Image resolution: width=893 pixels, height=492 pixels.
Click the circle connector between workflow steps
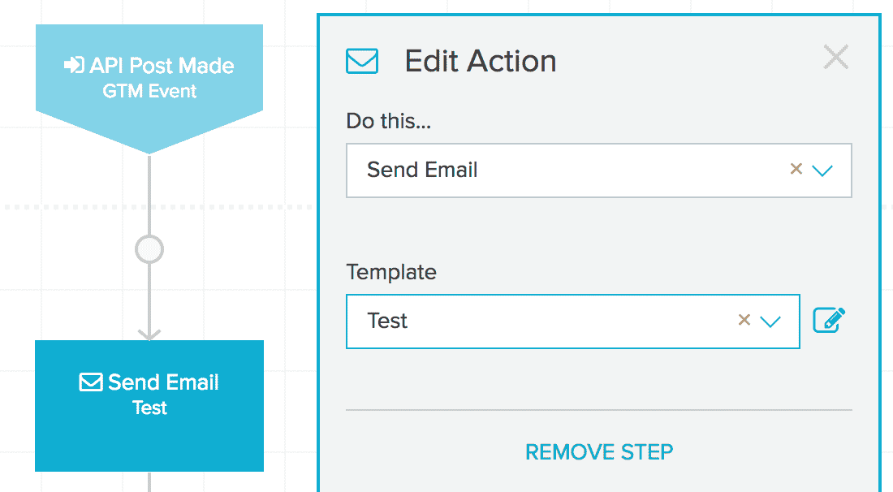tap(149, 250)
